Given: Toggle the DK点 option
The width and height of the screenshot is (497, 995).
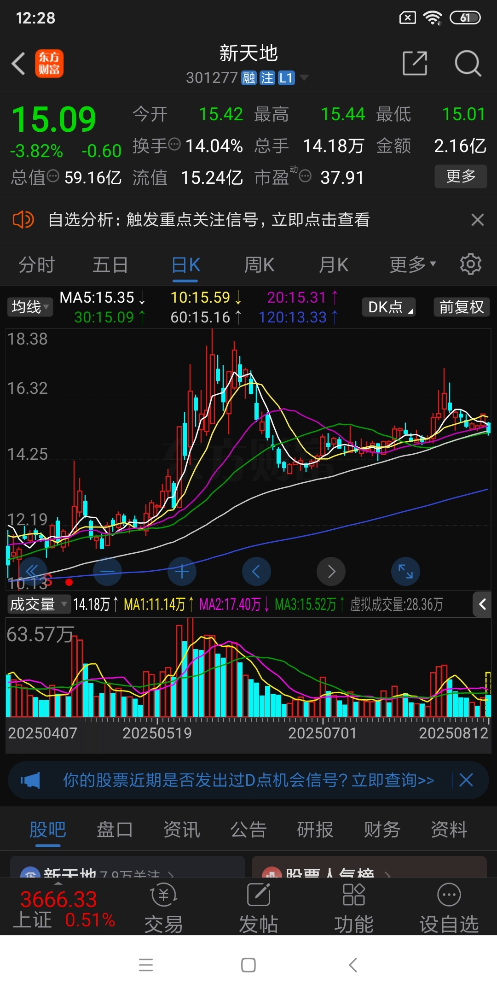Looking at the screenshot, I should click(389, 307).
